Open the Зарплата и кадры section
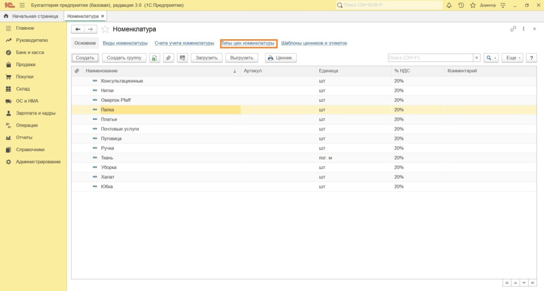Screen dimensions: 544x291 click(x=36, y=113)
